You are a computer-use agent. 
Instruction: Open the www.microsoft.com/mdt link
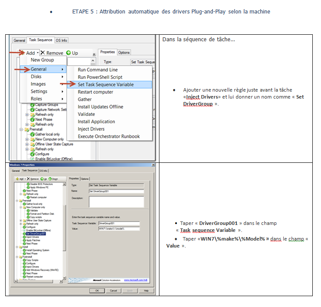pyautogui.click(x=136, y=280)
